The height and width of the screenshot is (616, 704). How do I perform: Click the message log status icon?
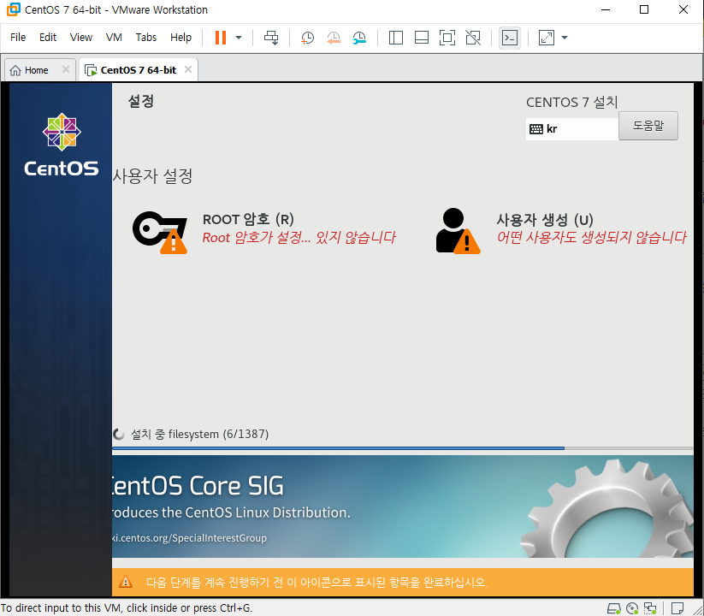click(677, 608)
